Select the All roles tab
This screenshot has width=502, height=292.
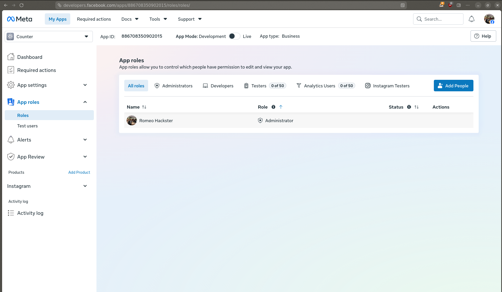[x=136, y=86]
